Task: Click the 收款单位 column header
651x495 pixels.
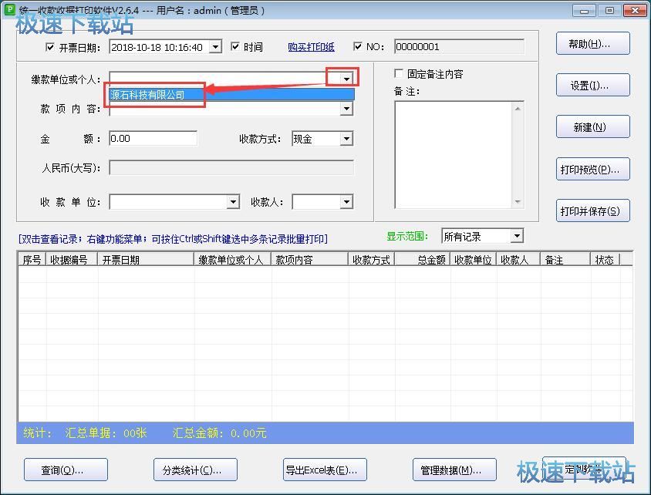Action: [x=474, y=260]
